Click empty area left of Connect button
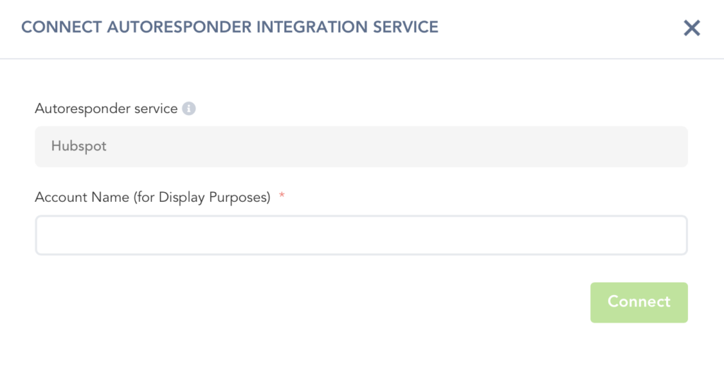The width and height of the screenshot is (724, 365). [354, 302]
